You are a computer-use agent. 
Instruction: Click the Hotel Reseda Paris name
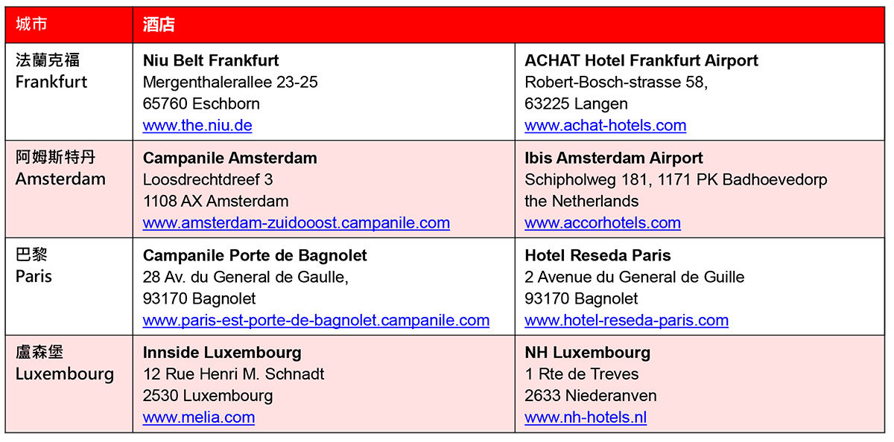597,256
